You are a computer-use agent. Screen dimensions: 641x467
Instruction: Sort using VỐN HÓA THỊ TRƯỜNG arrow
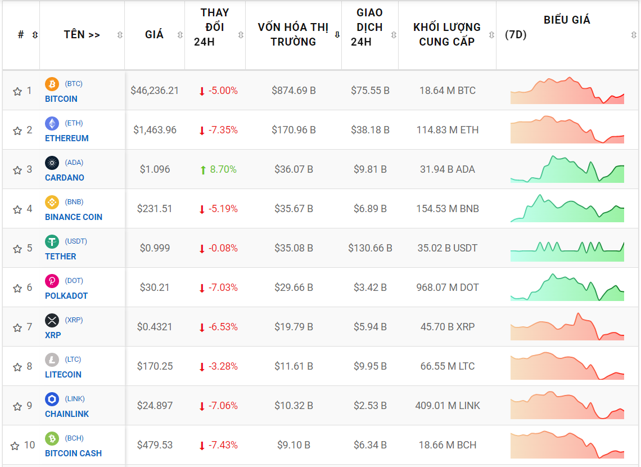pos(337,35)
